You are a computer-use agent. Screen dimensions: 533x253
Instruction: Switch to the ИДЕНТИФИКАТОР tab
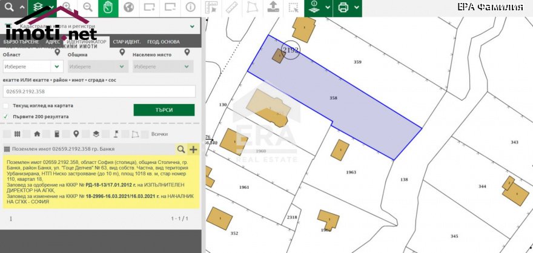coord(87,42)
